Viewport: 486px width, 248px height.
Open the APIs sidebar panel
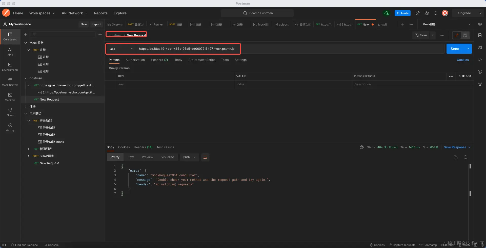click(x=10, y=52)
